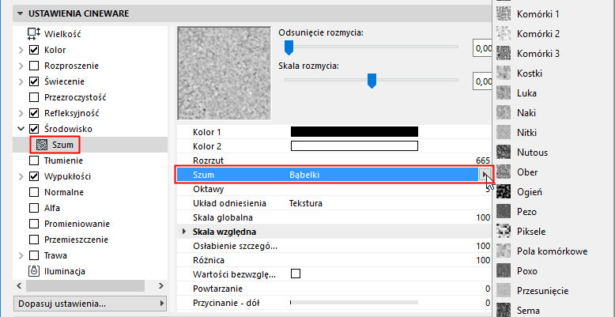Click the Kolor 2 white swatch
This screenshot has height=317, width=615.
coord(354,146)
